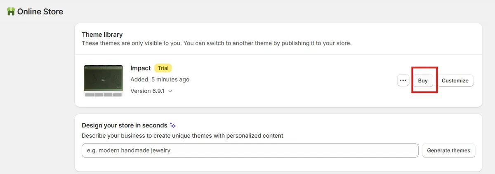Click the yellow Trial badge

click(163, 68)
